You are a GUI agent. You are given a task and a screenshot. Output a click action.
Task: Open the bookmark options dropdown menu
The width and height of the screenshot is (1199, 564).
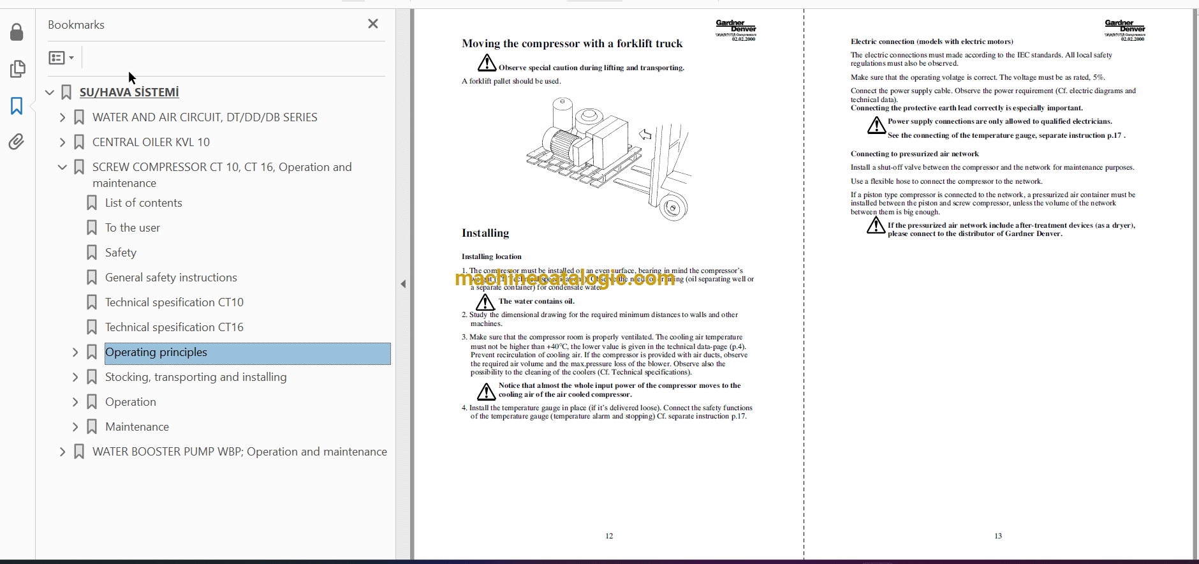[x=61, y=58]
